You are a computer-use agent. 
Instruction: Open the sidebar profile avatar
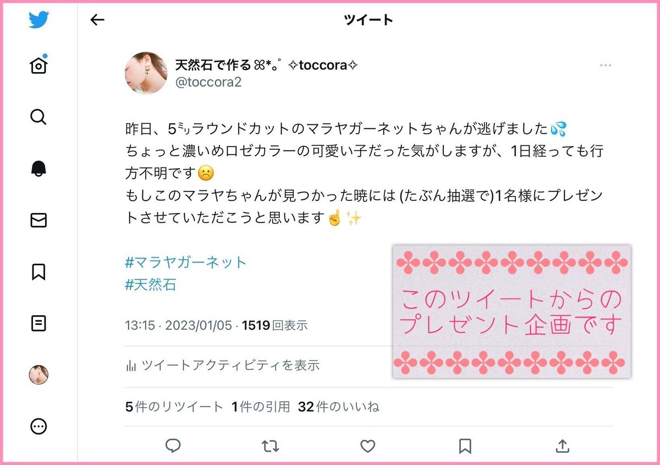click(38, 375)
